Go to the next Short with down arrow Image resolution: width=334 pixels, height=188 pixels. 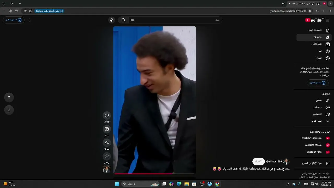(x=9, y=110)
